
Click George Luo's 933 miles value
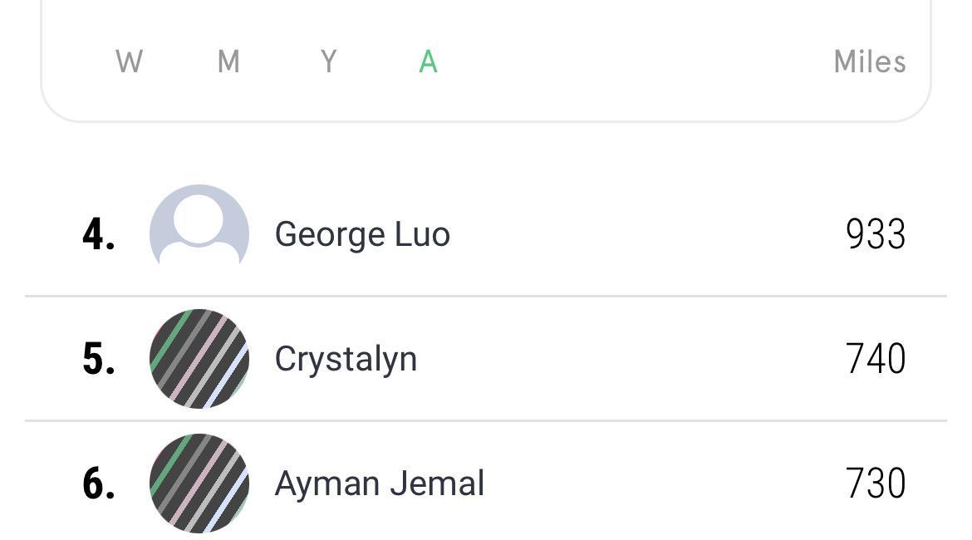(x=875, y=234)
